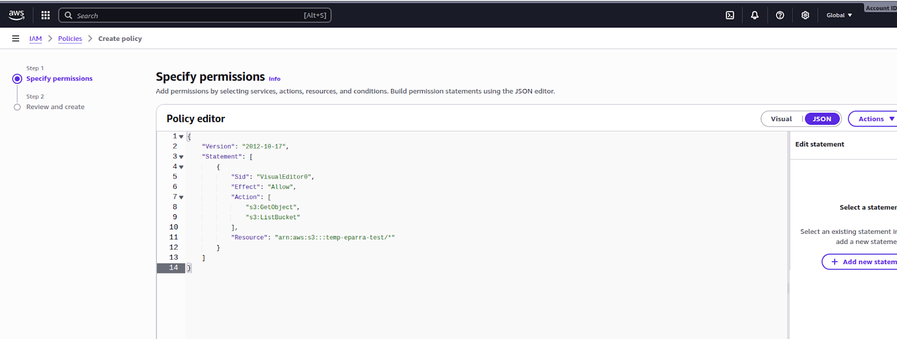Open the settings gear icon
The height and width of the screenshot is (339, 897).
click(x=805, y=15)
